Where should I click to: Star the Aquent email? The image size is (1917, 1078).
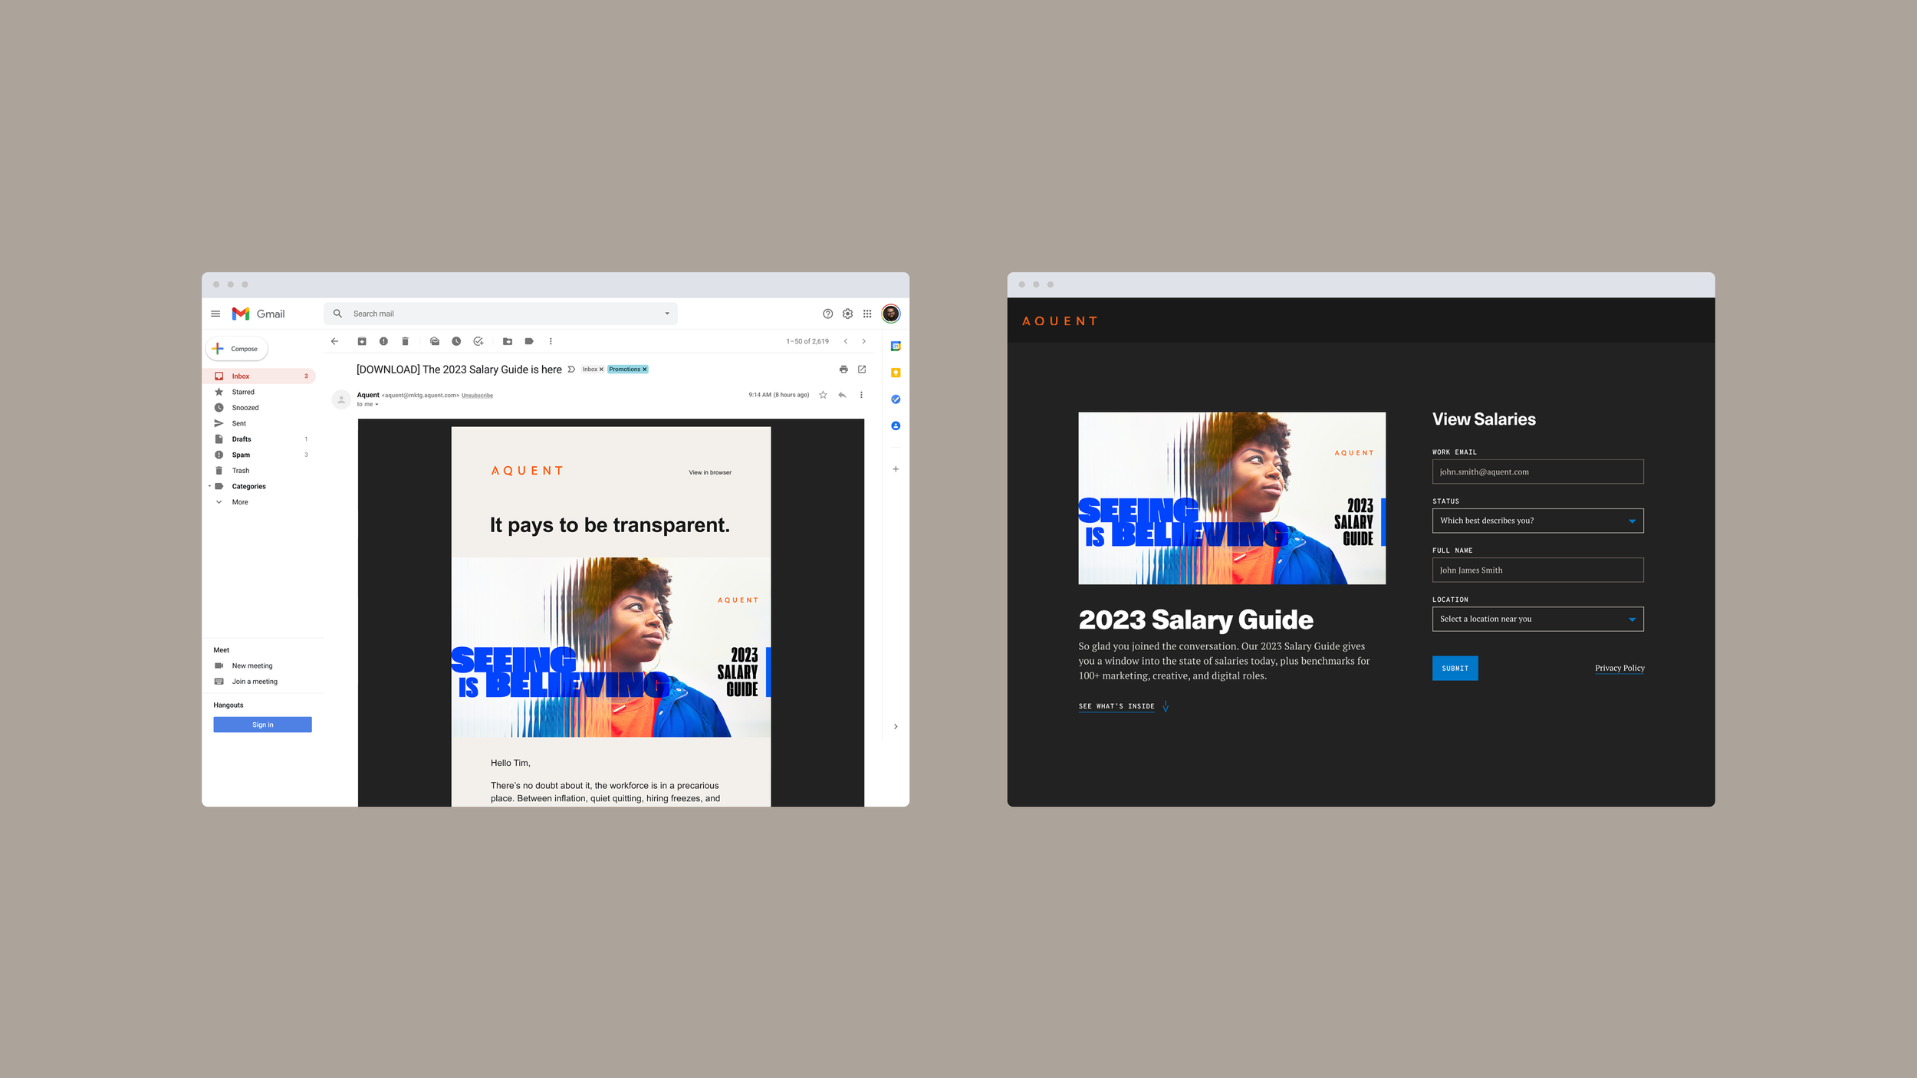click(x=823, y=395)
